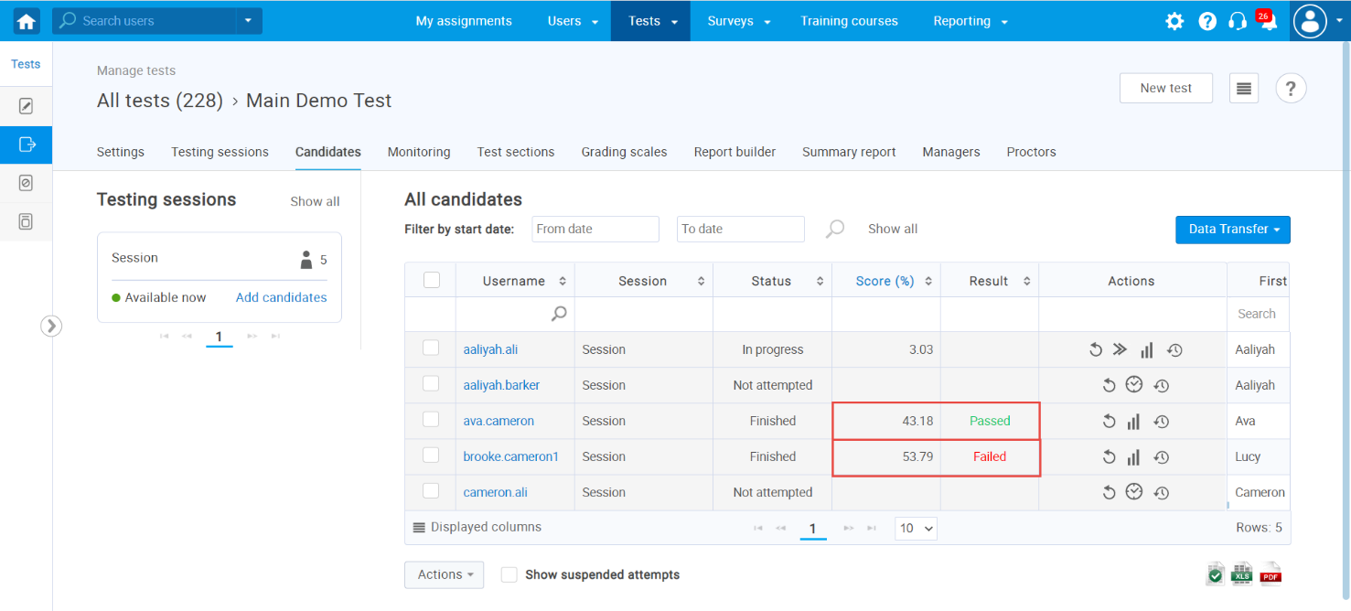This screenshot has width=1351, height=611.
Task: Click the New test button
Action: coord(1165,88)
